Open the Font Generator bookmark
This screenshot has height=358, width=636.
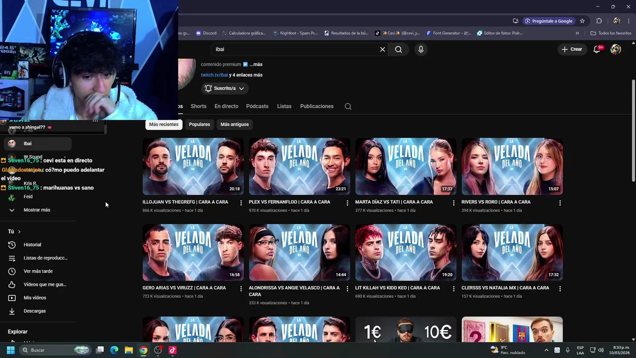(x=448, y=33)
